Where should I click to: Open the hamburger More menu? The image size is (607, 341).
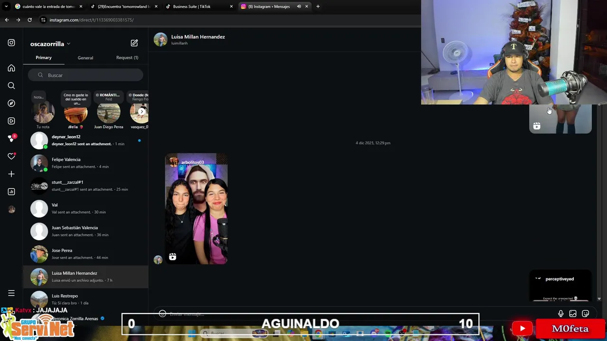[11, 293]
